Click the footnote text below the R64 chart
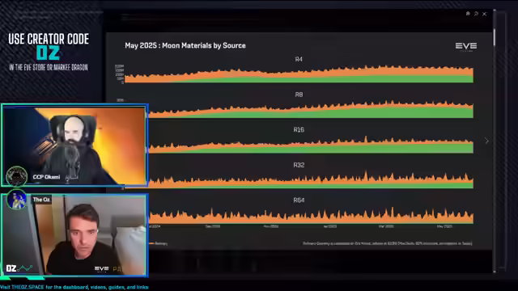Image resolution: width=518 pixels, height=291 pixels. coord(387,243)
